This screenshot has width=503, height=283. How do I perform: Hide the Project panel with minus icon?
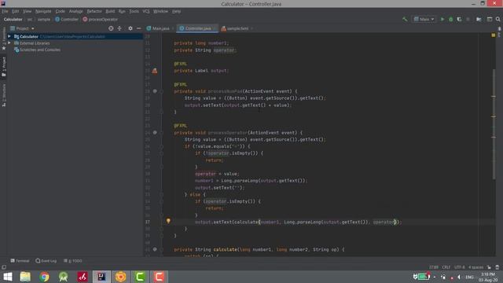pyautogui.click(x=138, y=28)
